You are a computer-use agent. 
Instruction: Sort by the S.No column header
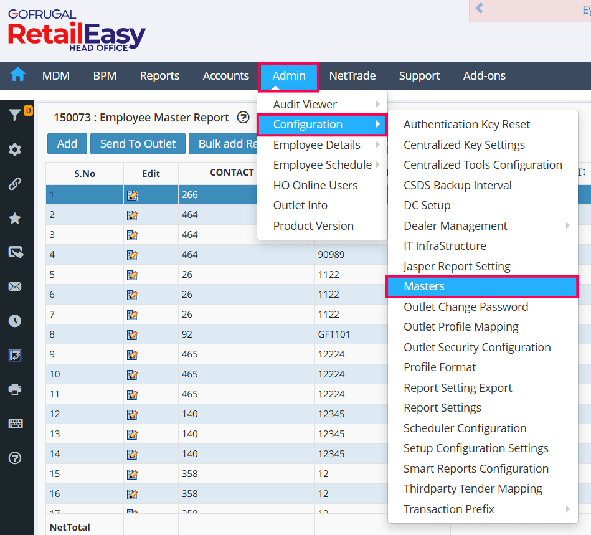tap(85, 173)
